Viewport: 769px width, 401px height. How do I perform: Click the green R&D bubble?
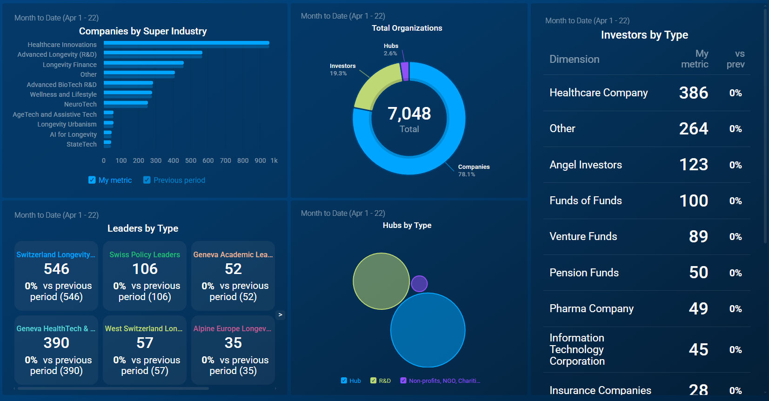click(x=381, y=281)
